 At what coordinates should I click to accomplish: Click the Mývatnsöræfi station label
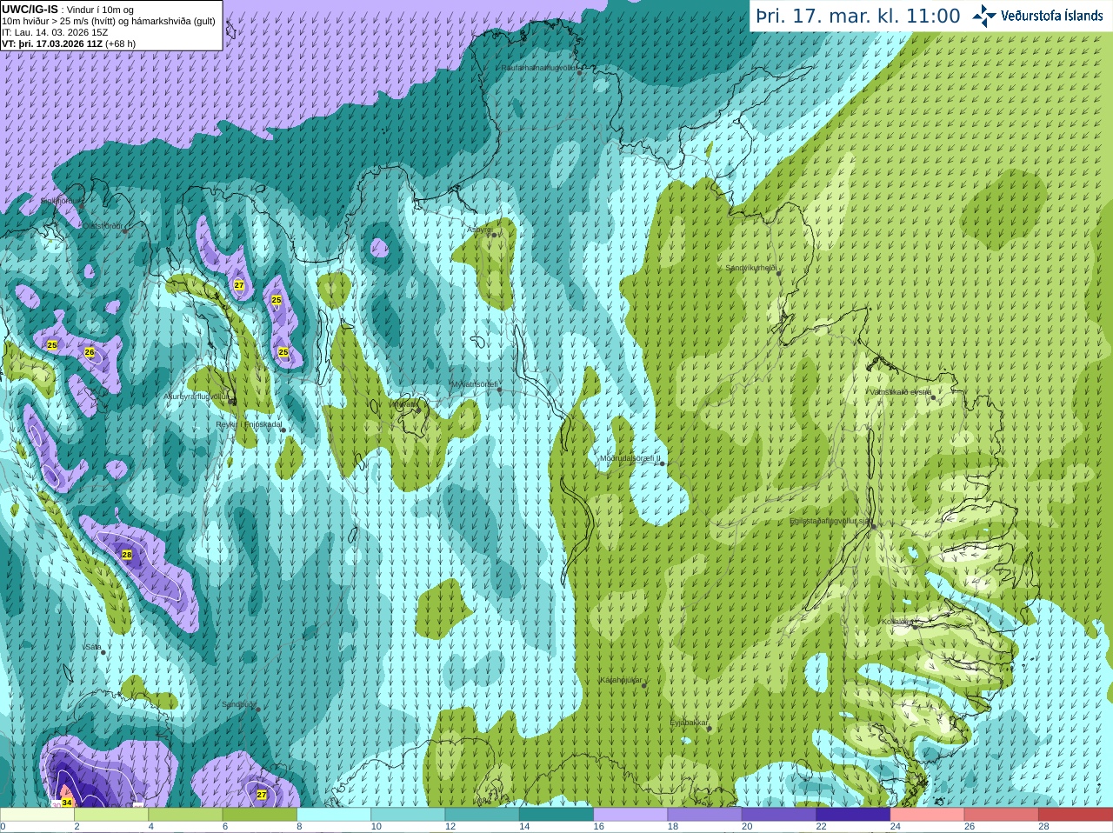pos(474,384)
